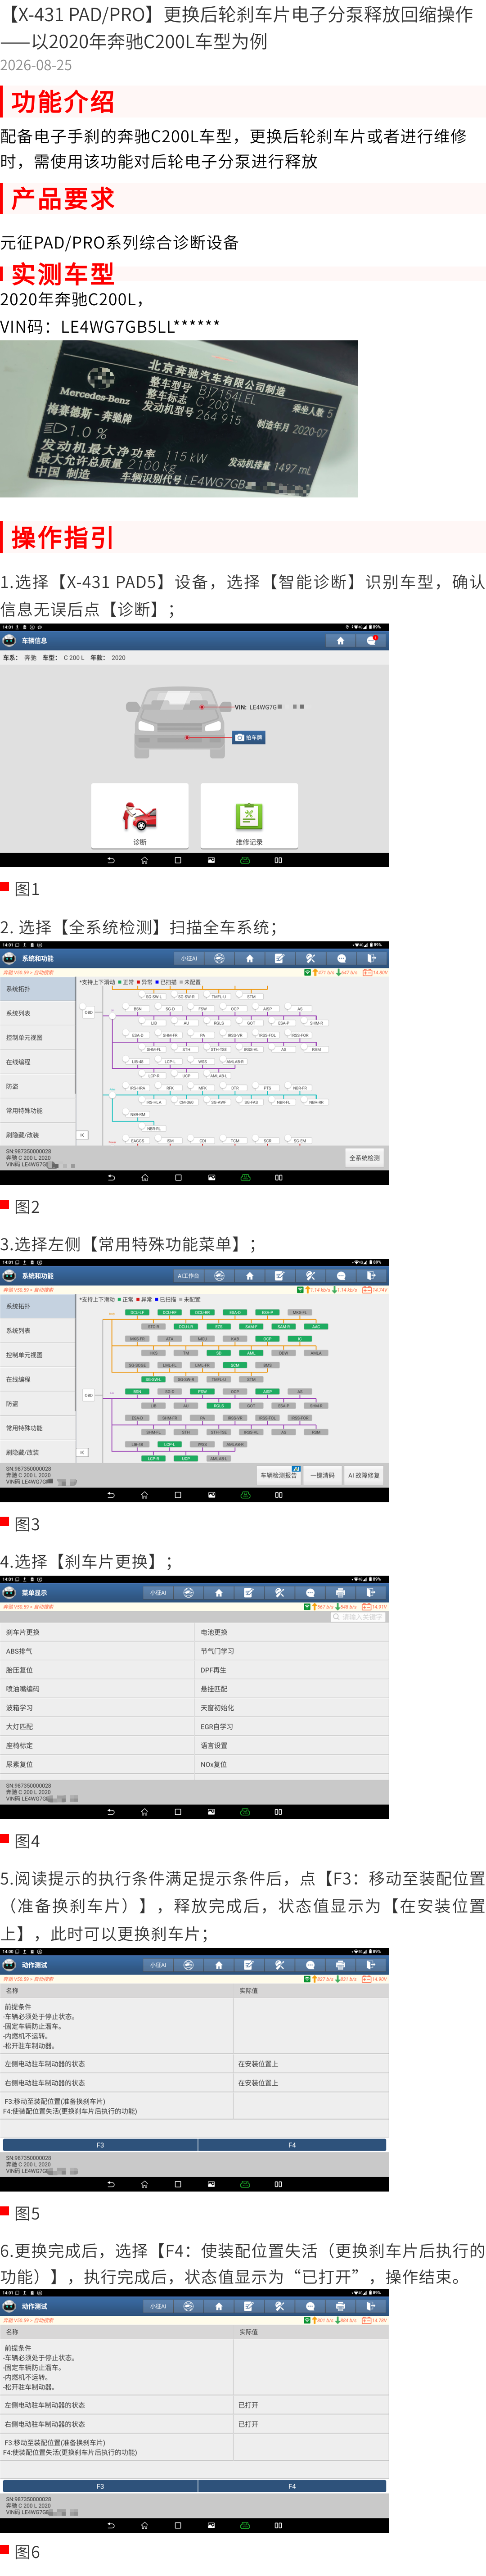Tap the 拍车牌 camera button

[x=249, y=737]
